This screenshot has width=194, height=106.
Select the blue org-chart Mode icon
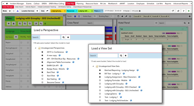(x=18, y=11)
